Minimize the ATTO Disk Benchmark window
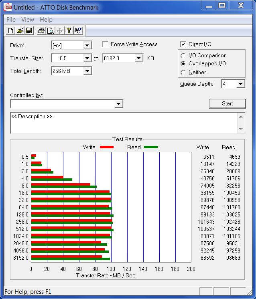This screenshot has width=256, height=299. [x=209, y=6]
